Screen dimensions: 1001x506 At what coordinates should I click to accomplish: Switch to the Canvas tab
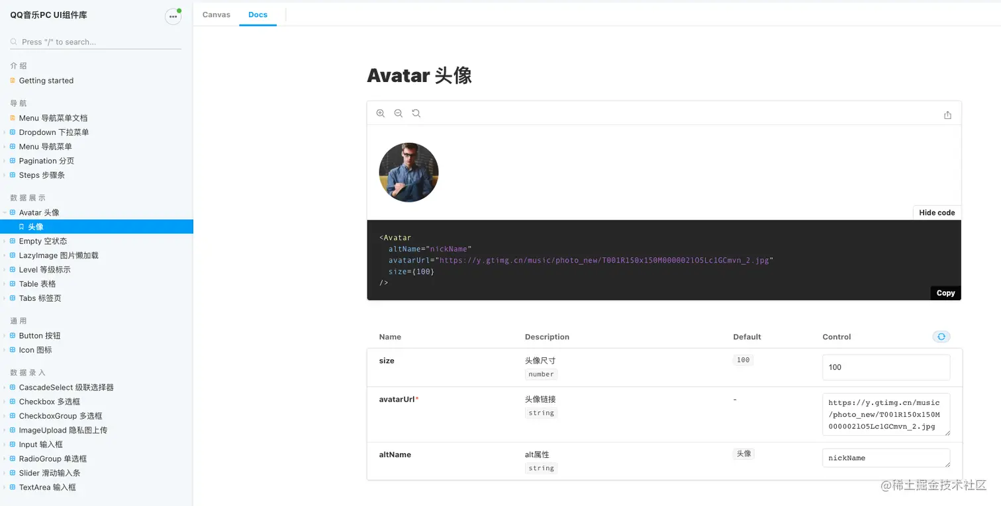pyautogui.click(x=216, y=15)
